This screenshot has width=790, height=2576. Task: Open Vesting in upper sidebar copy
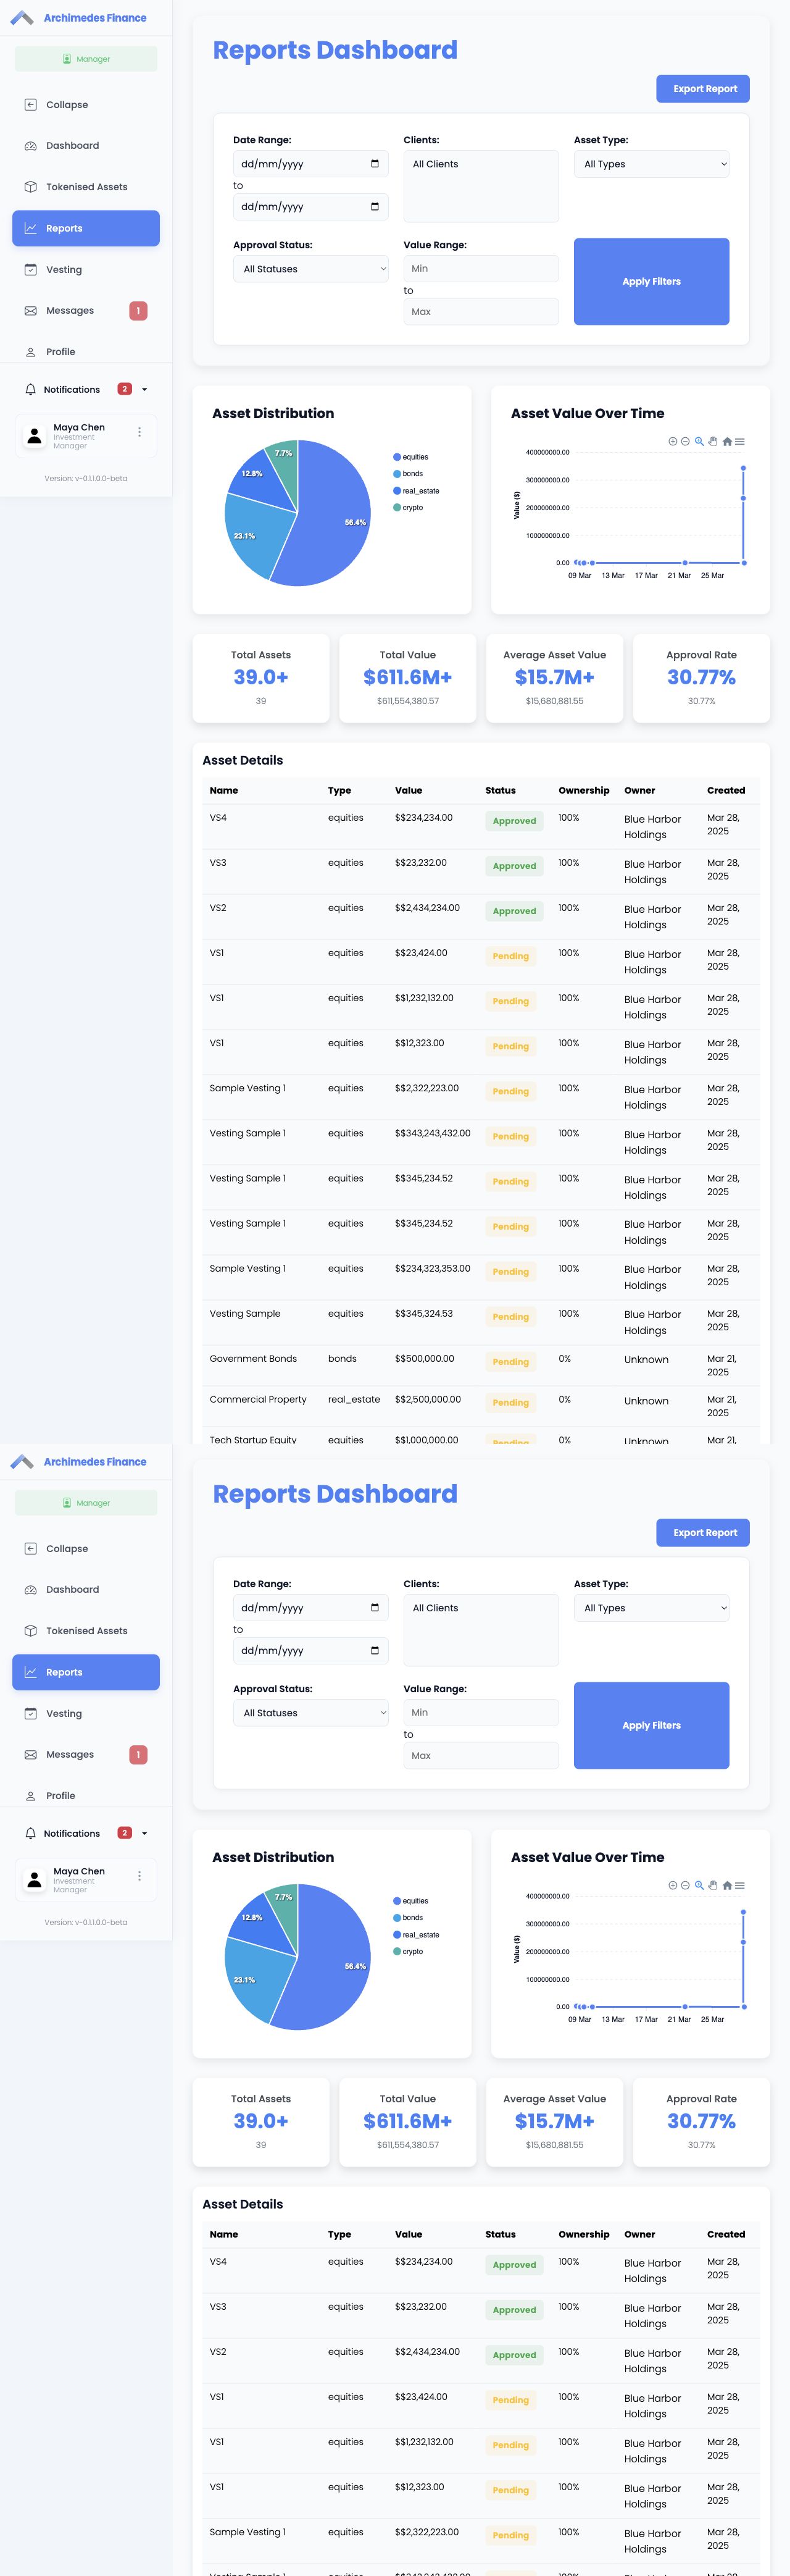[x=86, y=270]
